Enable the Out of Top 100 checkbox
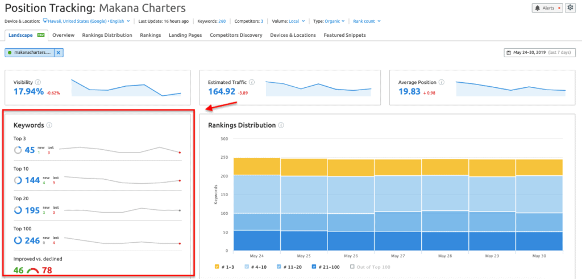The width and height of the screenshot is (582, 279). pos(352,266)
